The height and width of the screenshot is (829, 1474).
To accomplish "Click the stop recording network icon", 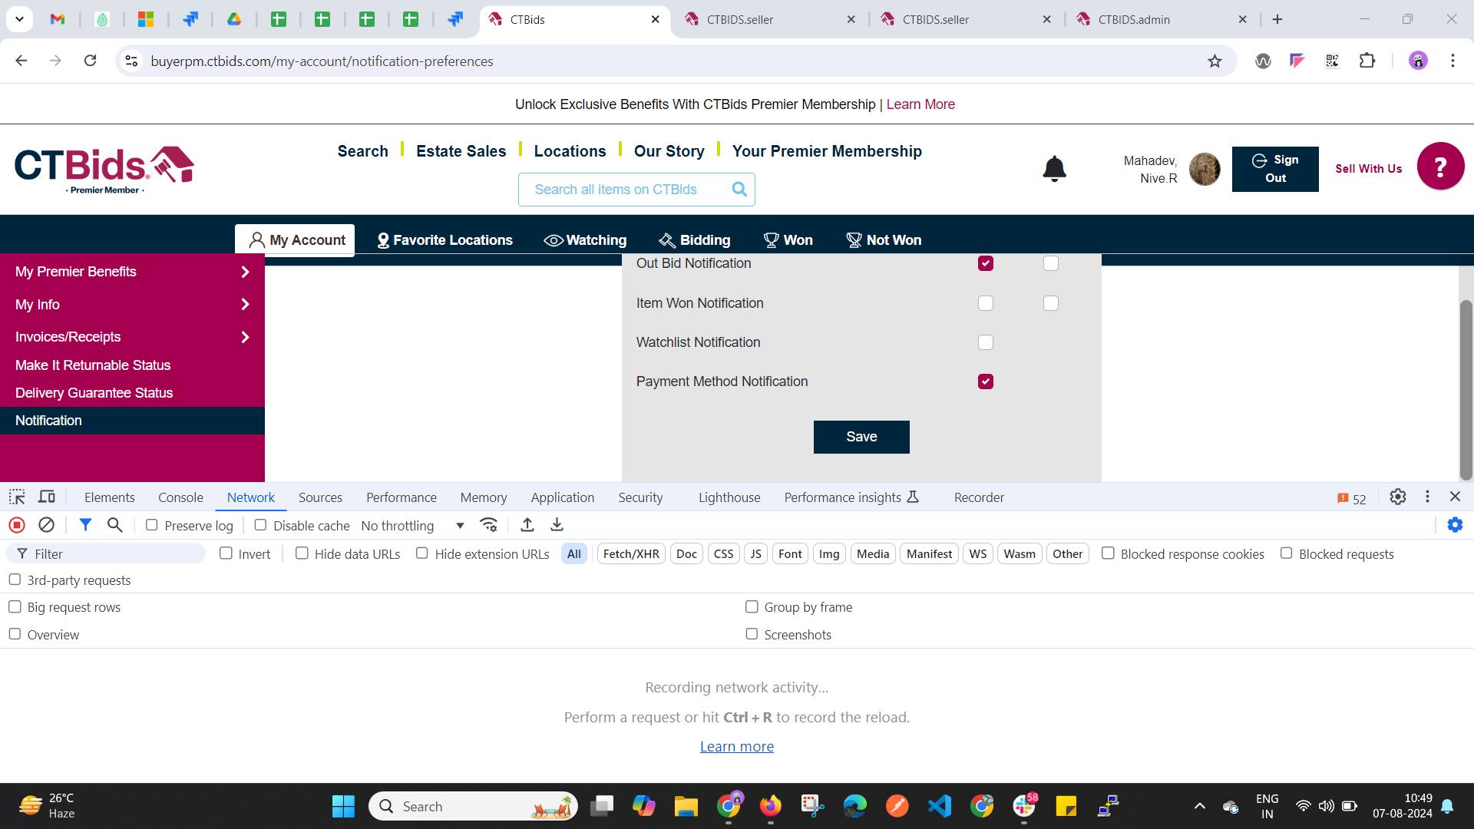I will click(x=17, y=525).
